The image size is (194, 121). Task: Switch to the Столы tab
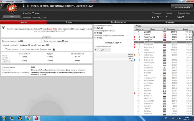[x=69, y=22]
